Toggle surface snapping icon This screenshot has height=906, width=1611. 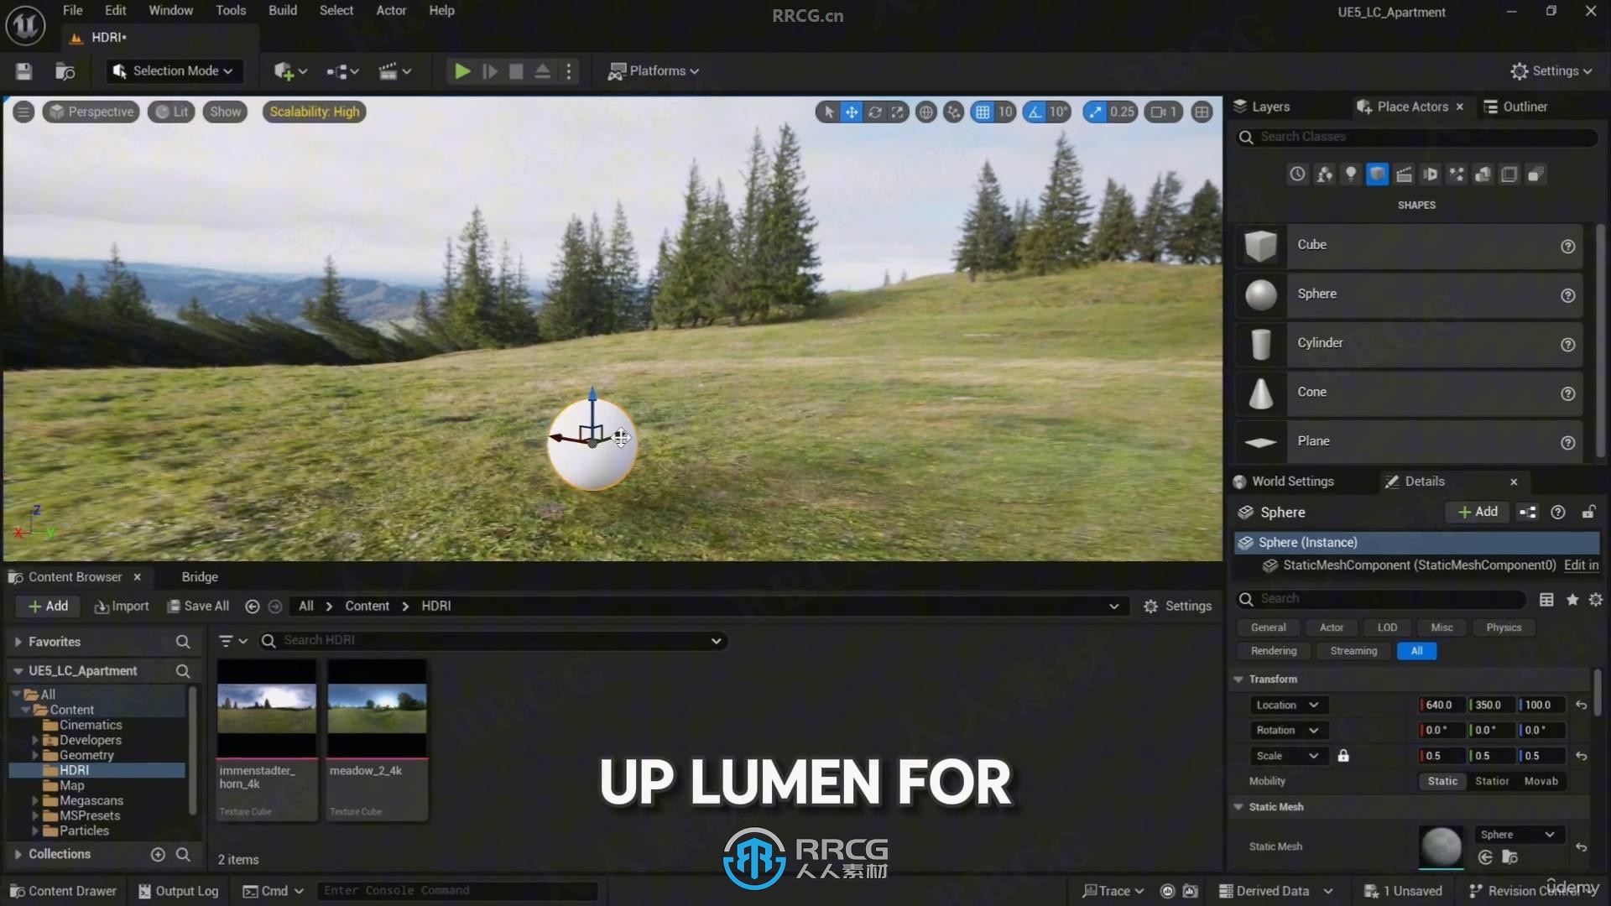pyautogui.click(x=954, y=112)
